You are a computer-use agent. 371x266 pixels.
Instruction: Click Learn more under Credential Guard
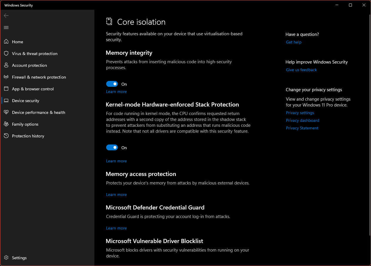click(116, 228)
